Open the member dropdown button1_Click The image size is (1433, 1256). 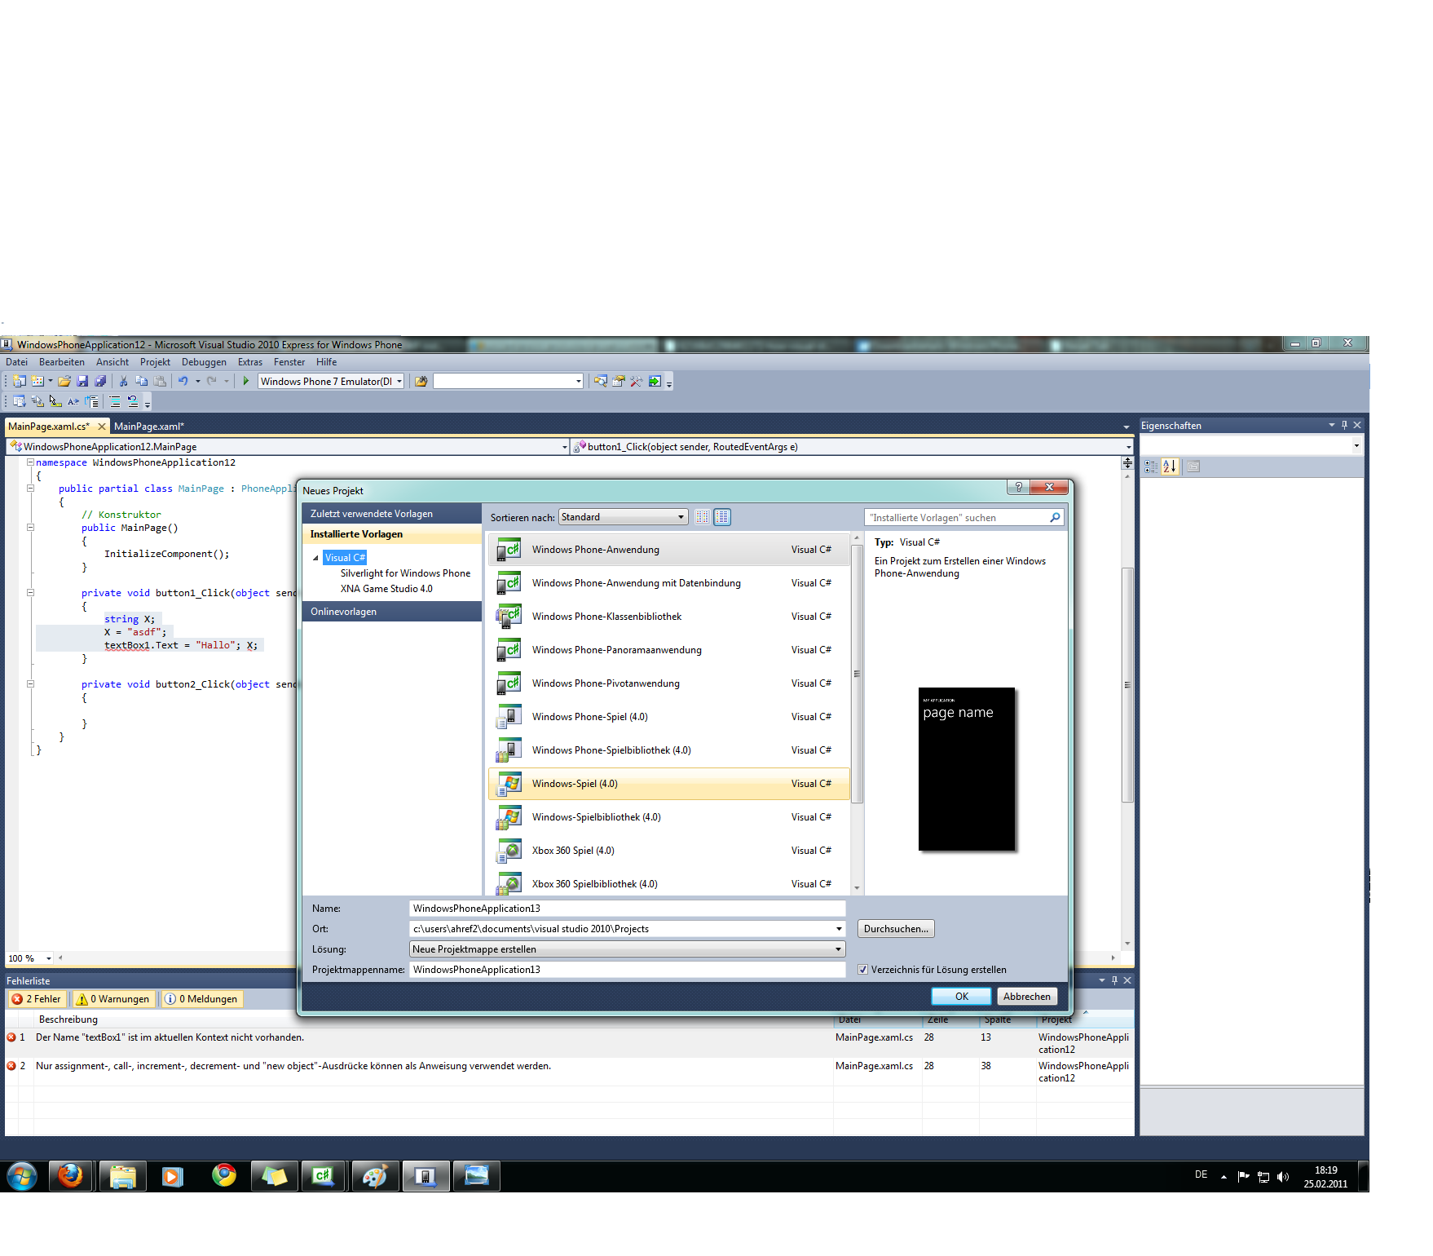[1128, 447]
